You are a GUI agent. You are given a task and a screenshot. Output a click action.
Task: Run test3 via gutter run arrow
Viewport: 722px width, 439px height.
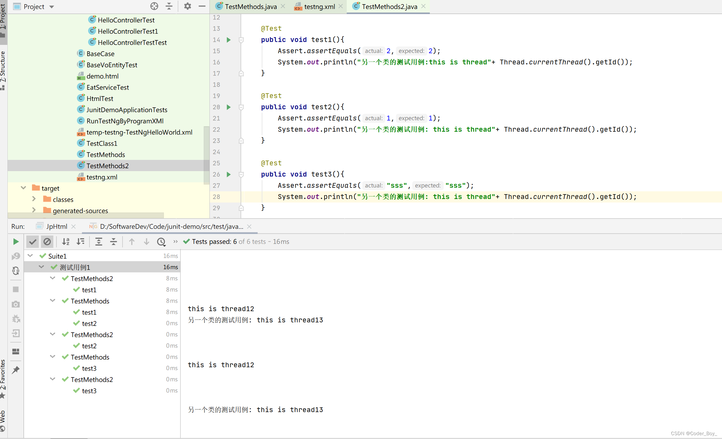[229, 174]
